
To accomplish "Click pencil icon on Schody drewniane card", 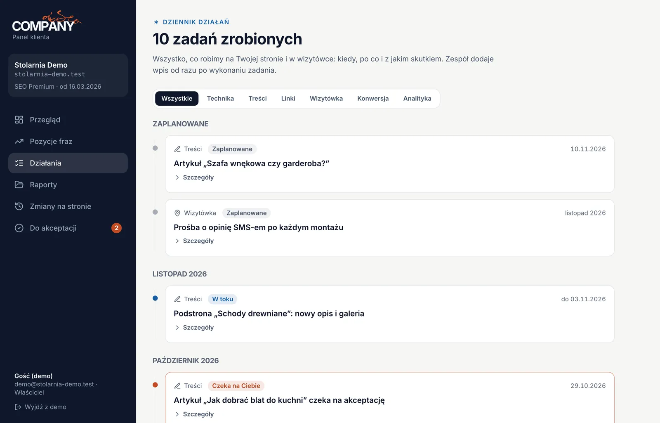I will (x=177, y=299).
